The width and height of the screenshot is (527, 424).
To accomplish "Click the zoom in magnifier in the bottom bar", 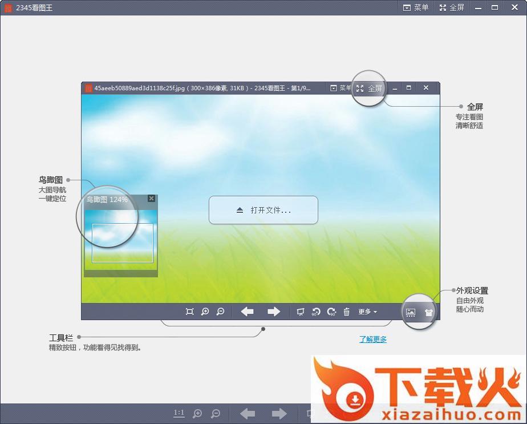I will coord(197,413).
